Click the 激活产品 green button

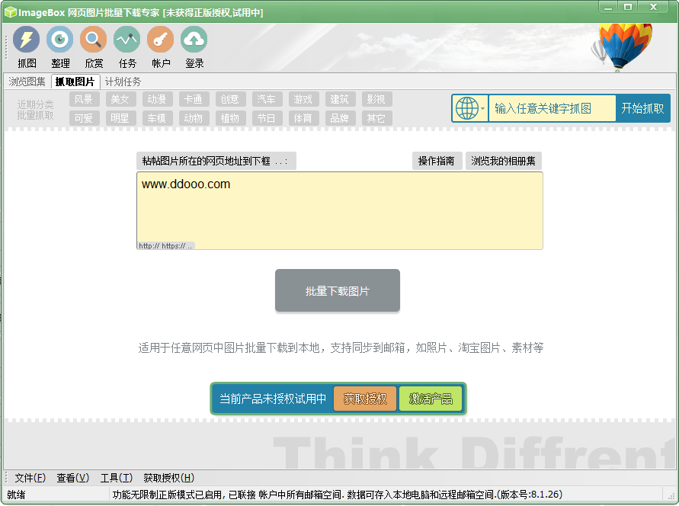[x=431, y=399]
